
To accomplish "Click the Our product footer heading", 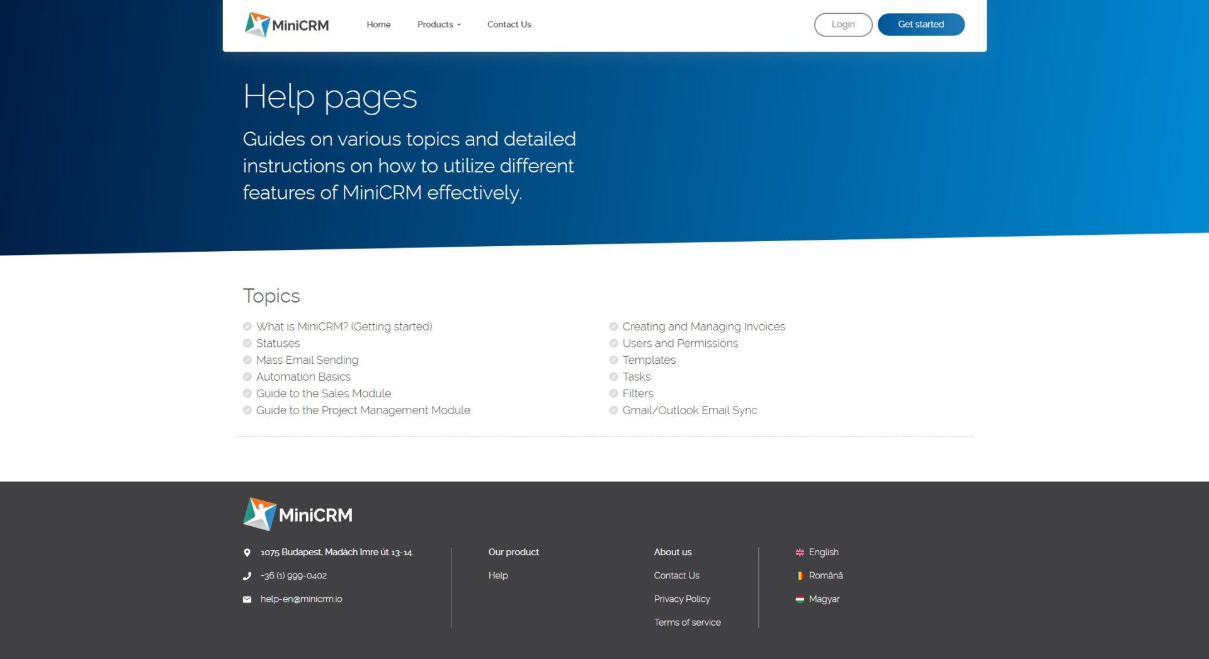I will (513, 553).
